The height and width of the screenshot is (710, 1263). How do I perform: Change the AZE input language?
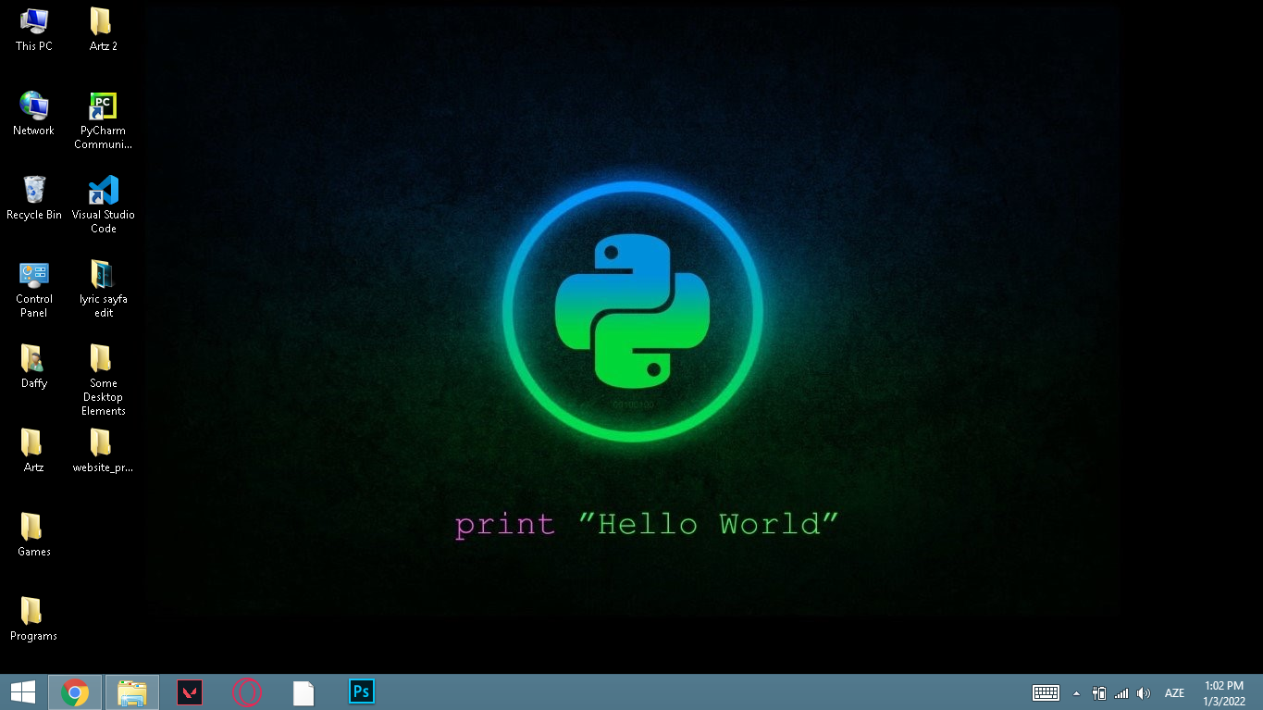coord(1174,692)
